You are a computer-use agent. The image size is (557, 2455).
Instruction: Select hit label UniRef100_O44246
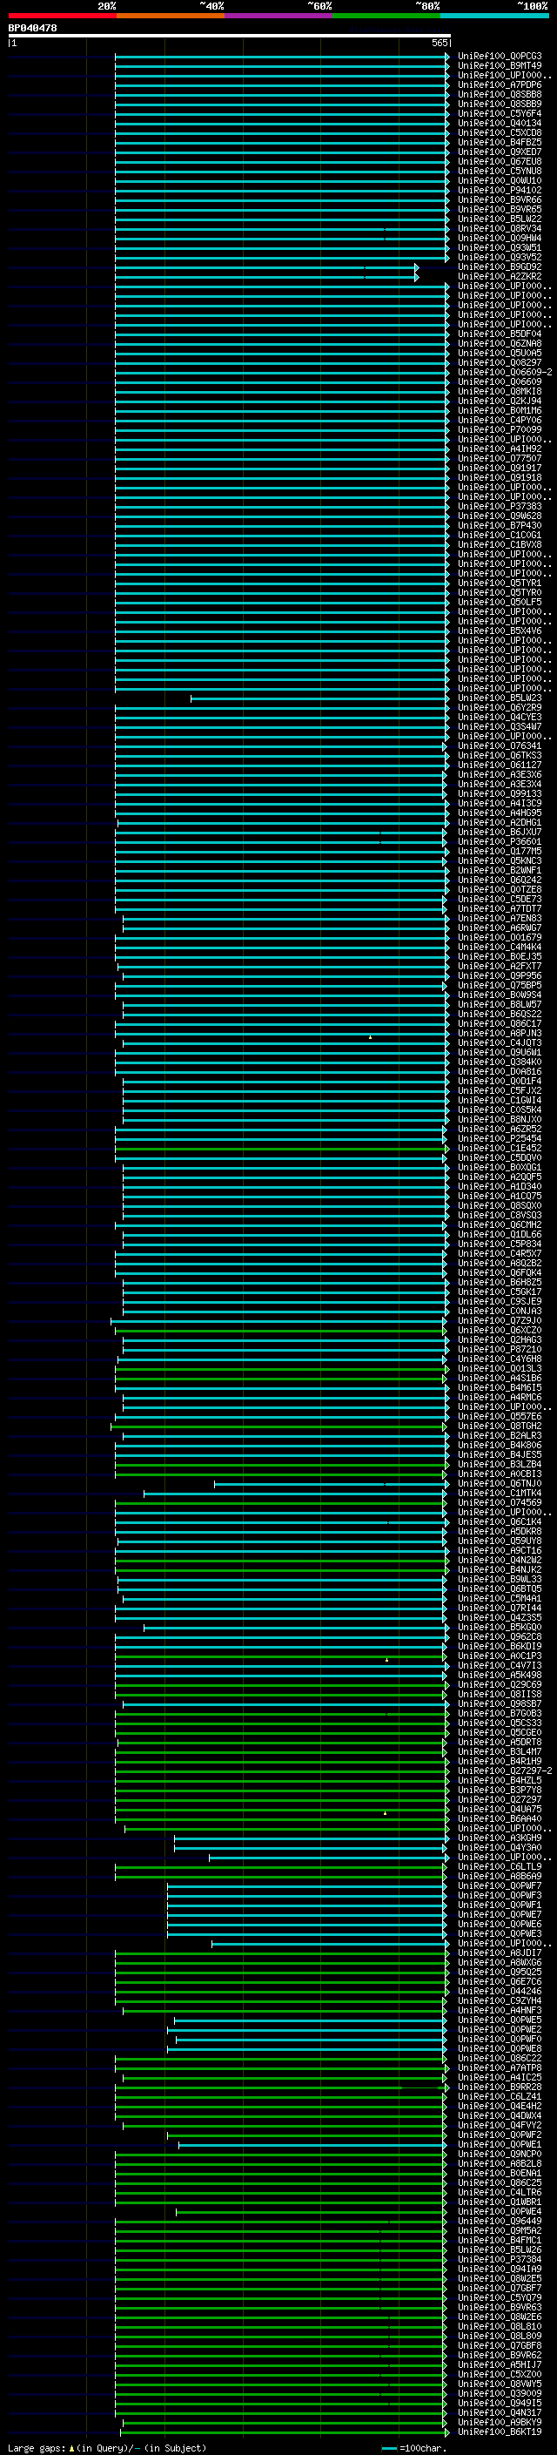tap(500, 1991)
